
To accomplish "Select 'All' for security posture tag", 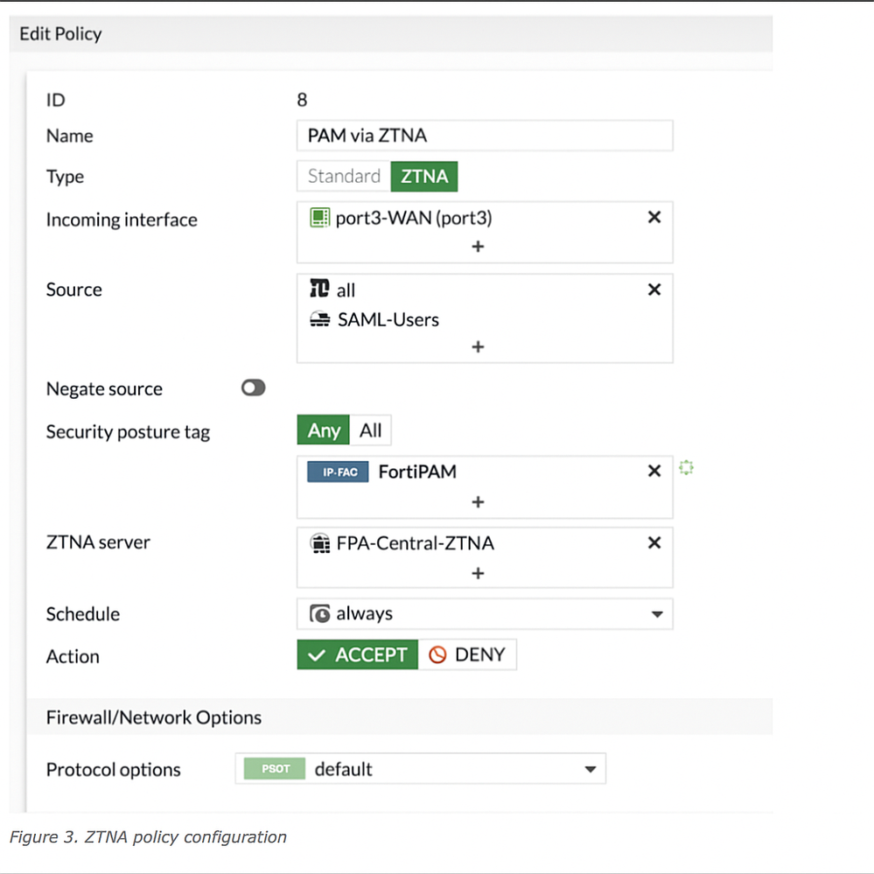I will (371, 430).
